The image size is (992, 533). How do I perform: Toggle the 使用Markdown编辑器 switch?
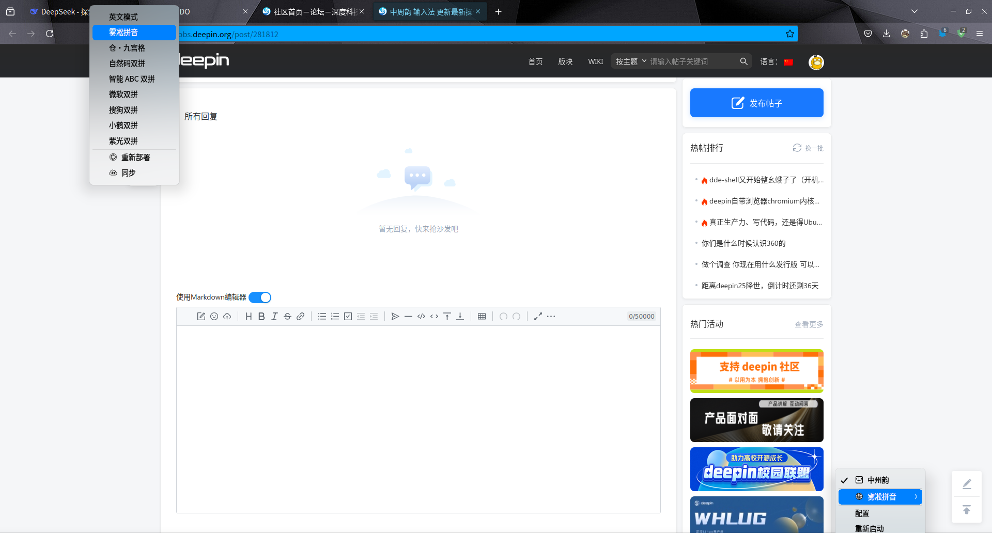(260, 297)
